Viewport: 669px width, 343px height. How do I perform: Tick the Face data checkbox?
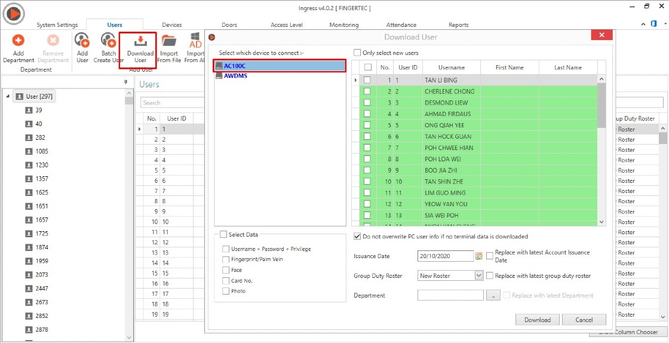[226, 269]
